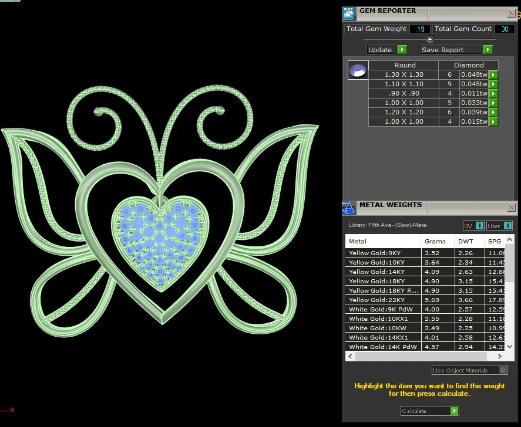Click the Metal column header

pyautogui.click(x=383, y=241)
